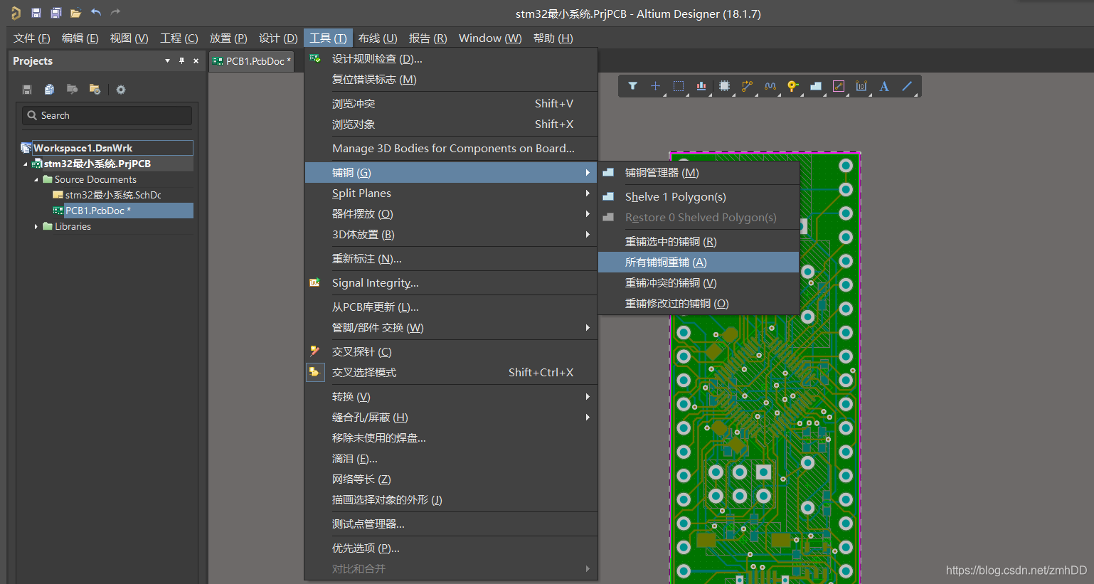1094x584 pixels.
Task: Select the Place Via tool
Action: 792,85
